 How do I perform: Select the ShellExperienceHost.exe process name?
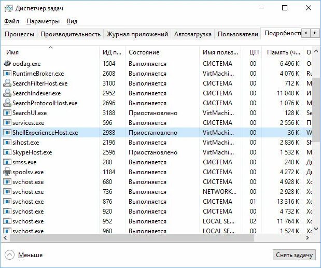(x=45, y=133)
